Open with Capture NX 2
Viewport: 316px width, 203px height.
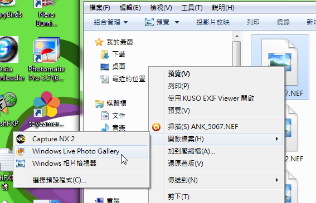pyautogui.click(x=81, y=139)
